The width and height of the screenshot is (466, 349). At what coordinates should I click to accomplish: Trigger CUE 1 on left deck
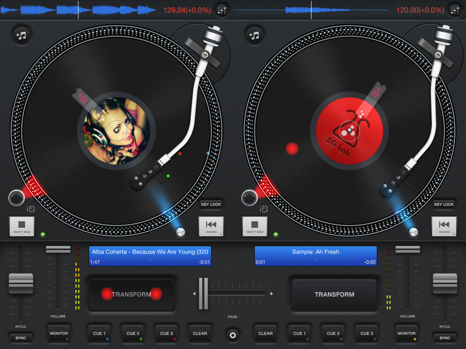click(99, 334)
